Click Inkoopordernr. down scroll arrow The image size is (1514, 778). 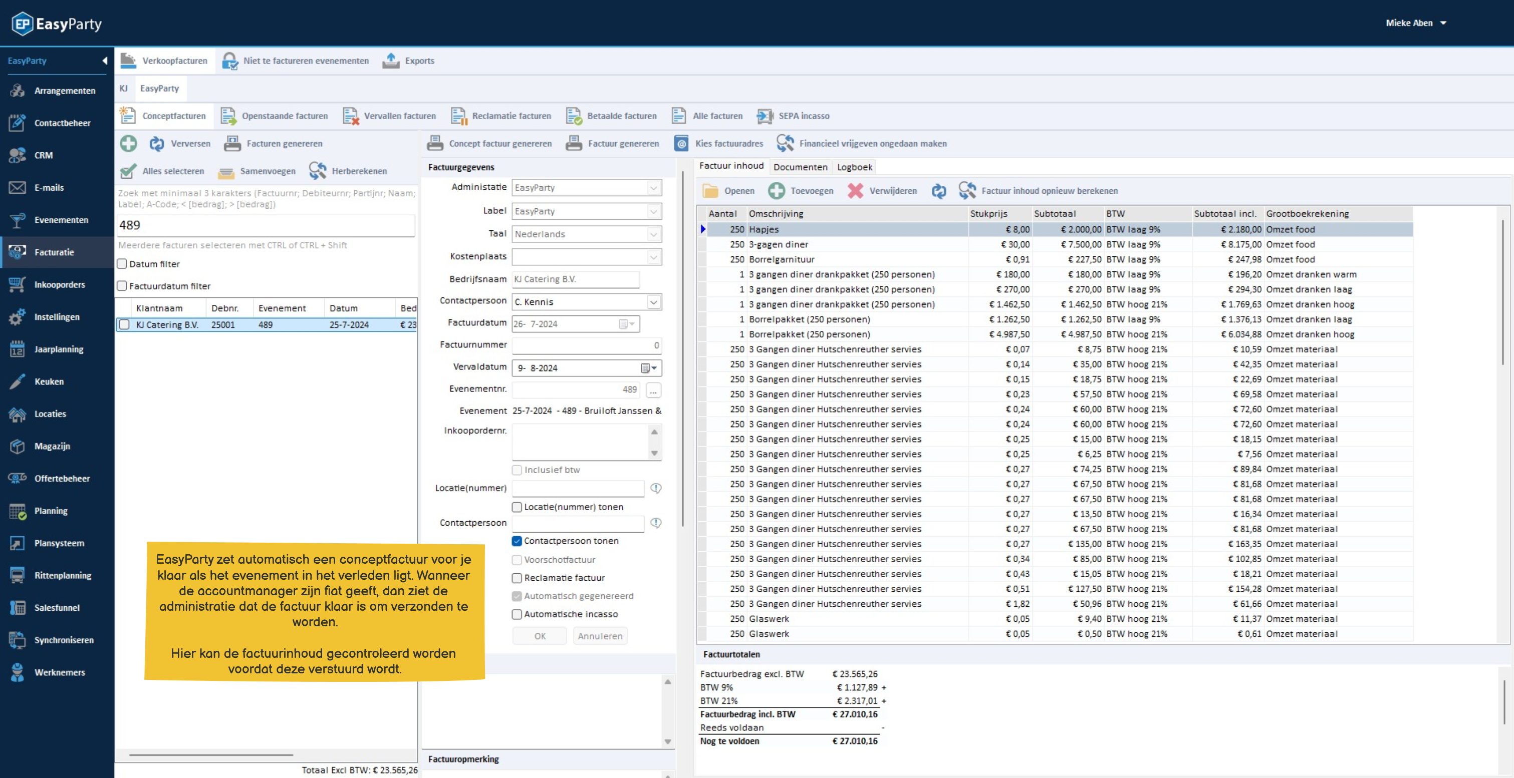(654, 453)
